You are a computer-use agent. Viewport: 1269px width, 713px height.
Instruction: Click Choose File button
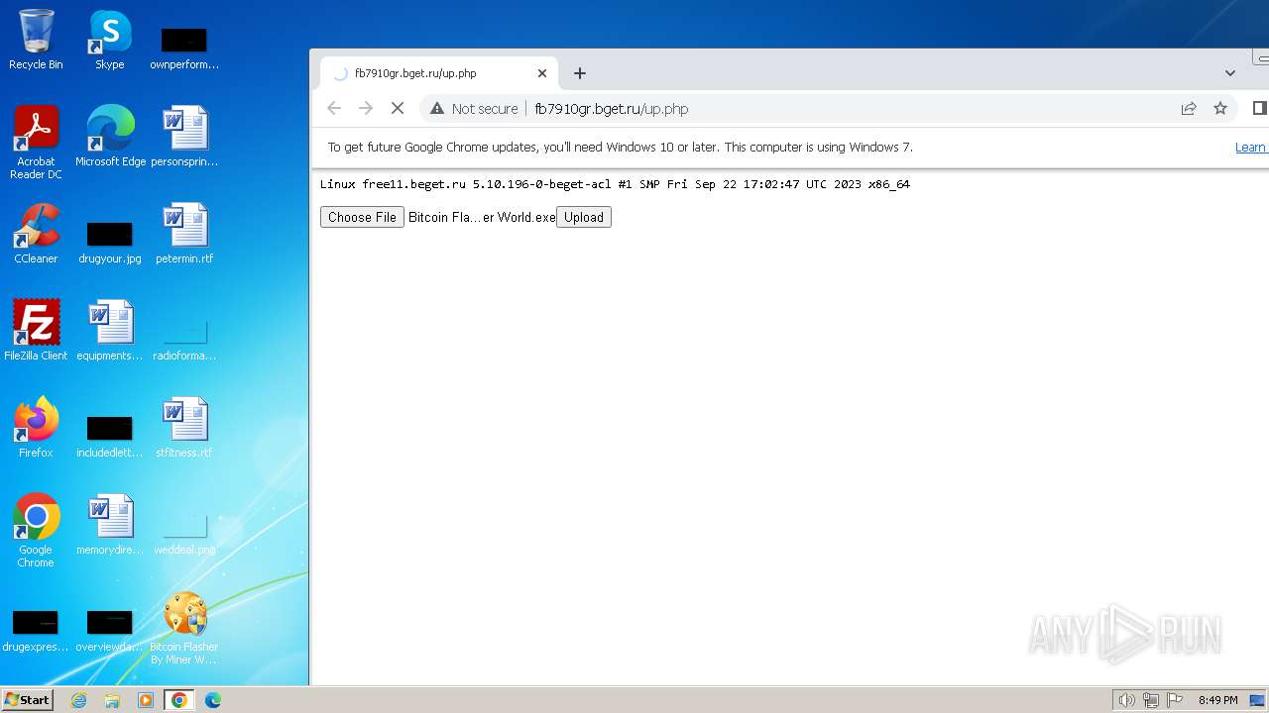tap(362, 217)
